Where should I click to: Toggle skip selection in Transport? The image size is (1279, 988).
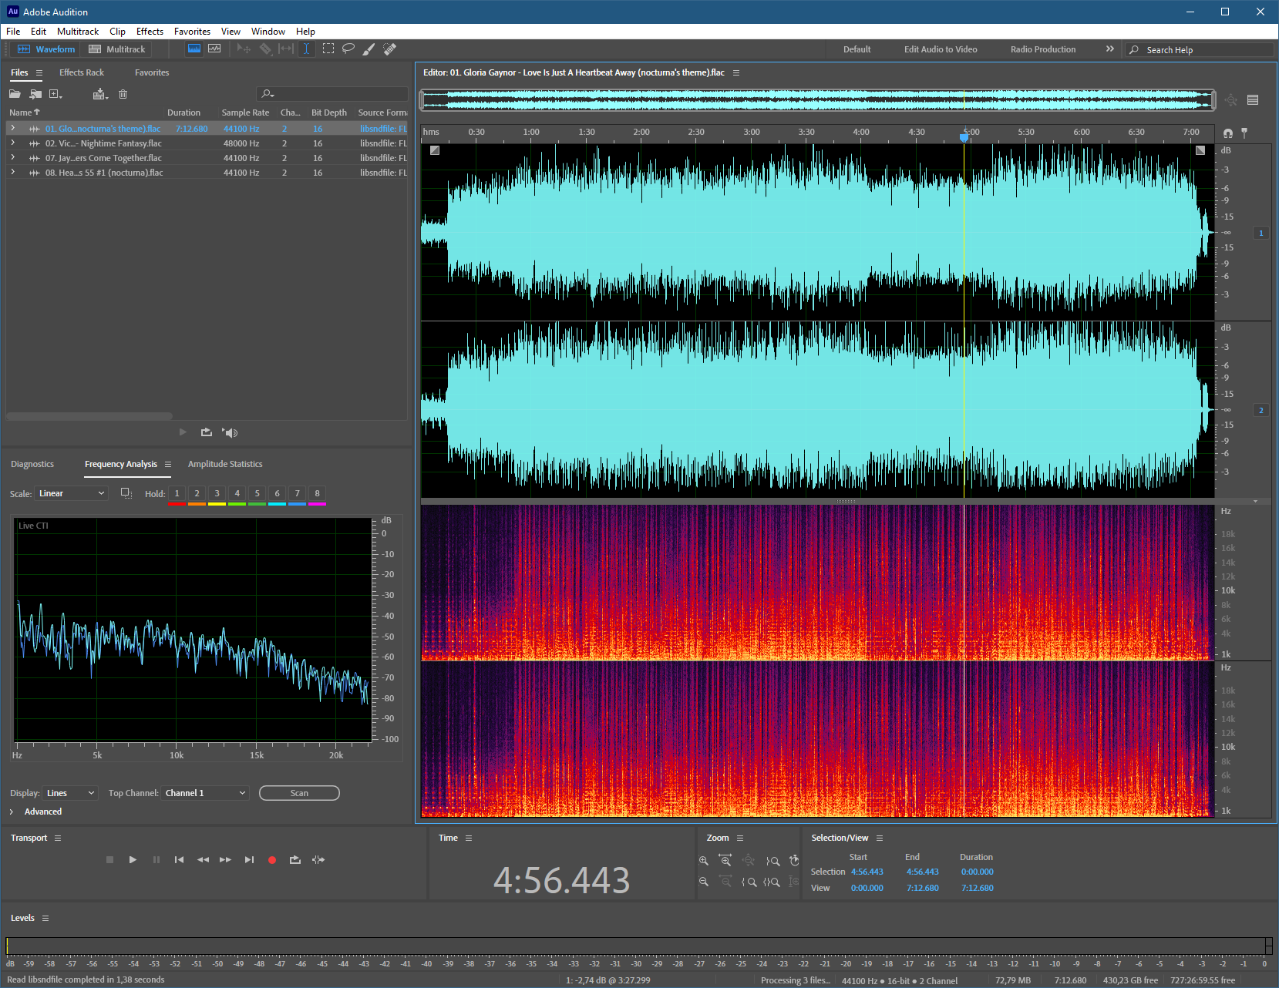tap(318, 859)
